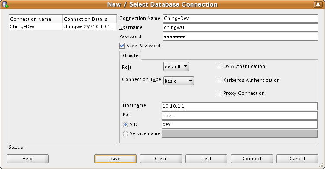Click the Save button
This screenshot has height=169, width=325.
(x=115, y=159)
